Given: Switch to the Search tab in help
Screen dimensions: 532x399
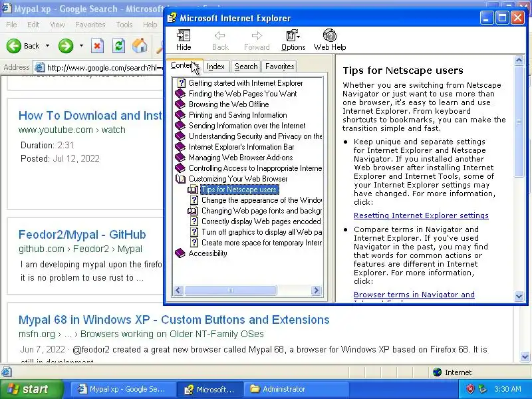Looking at the screenshot, I should 246,66.
